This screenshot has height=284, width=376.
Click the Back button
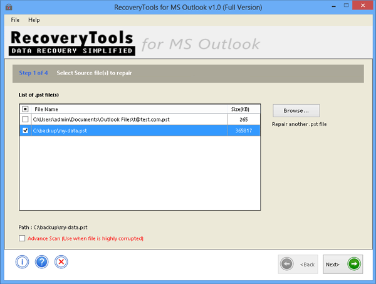click(x=298, y=264)
